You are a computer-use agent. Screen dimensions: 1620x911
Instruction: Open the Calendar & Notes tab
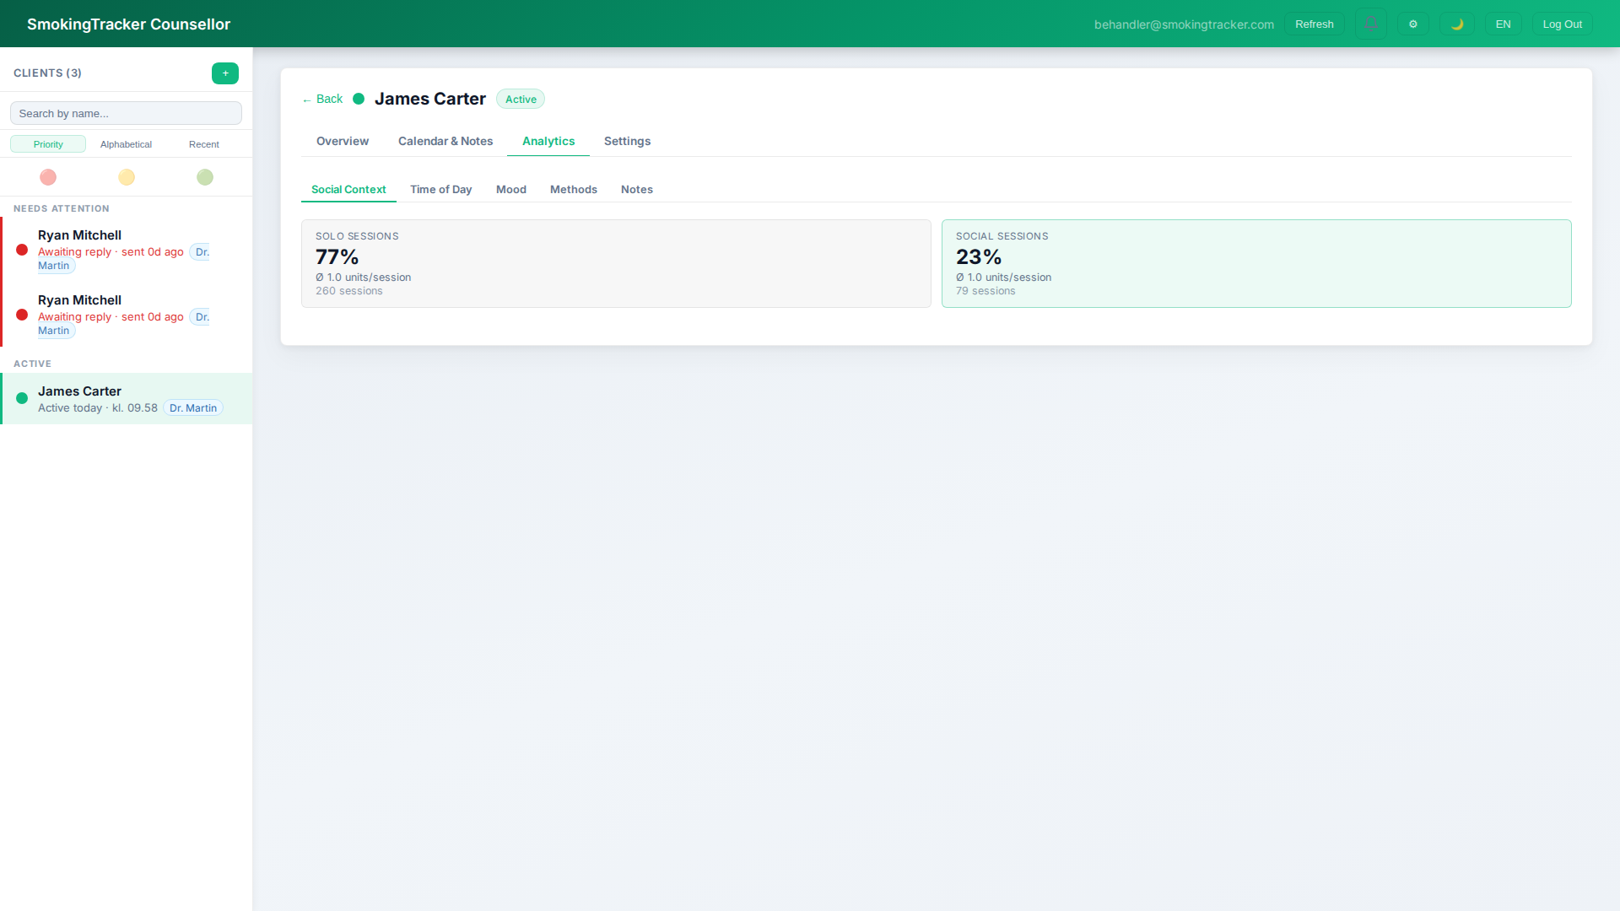coord(445,141)
